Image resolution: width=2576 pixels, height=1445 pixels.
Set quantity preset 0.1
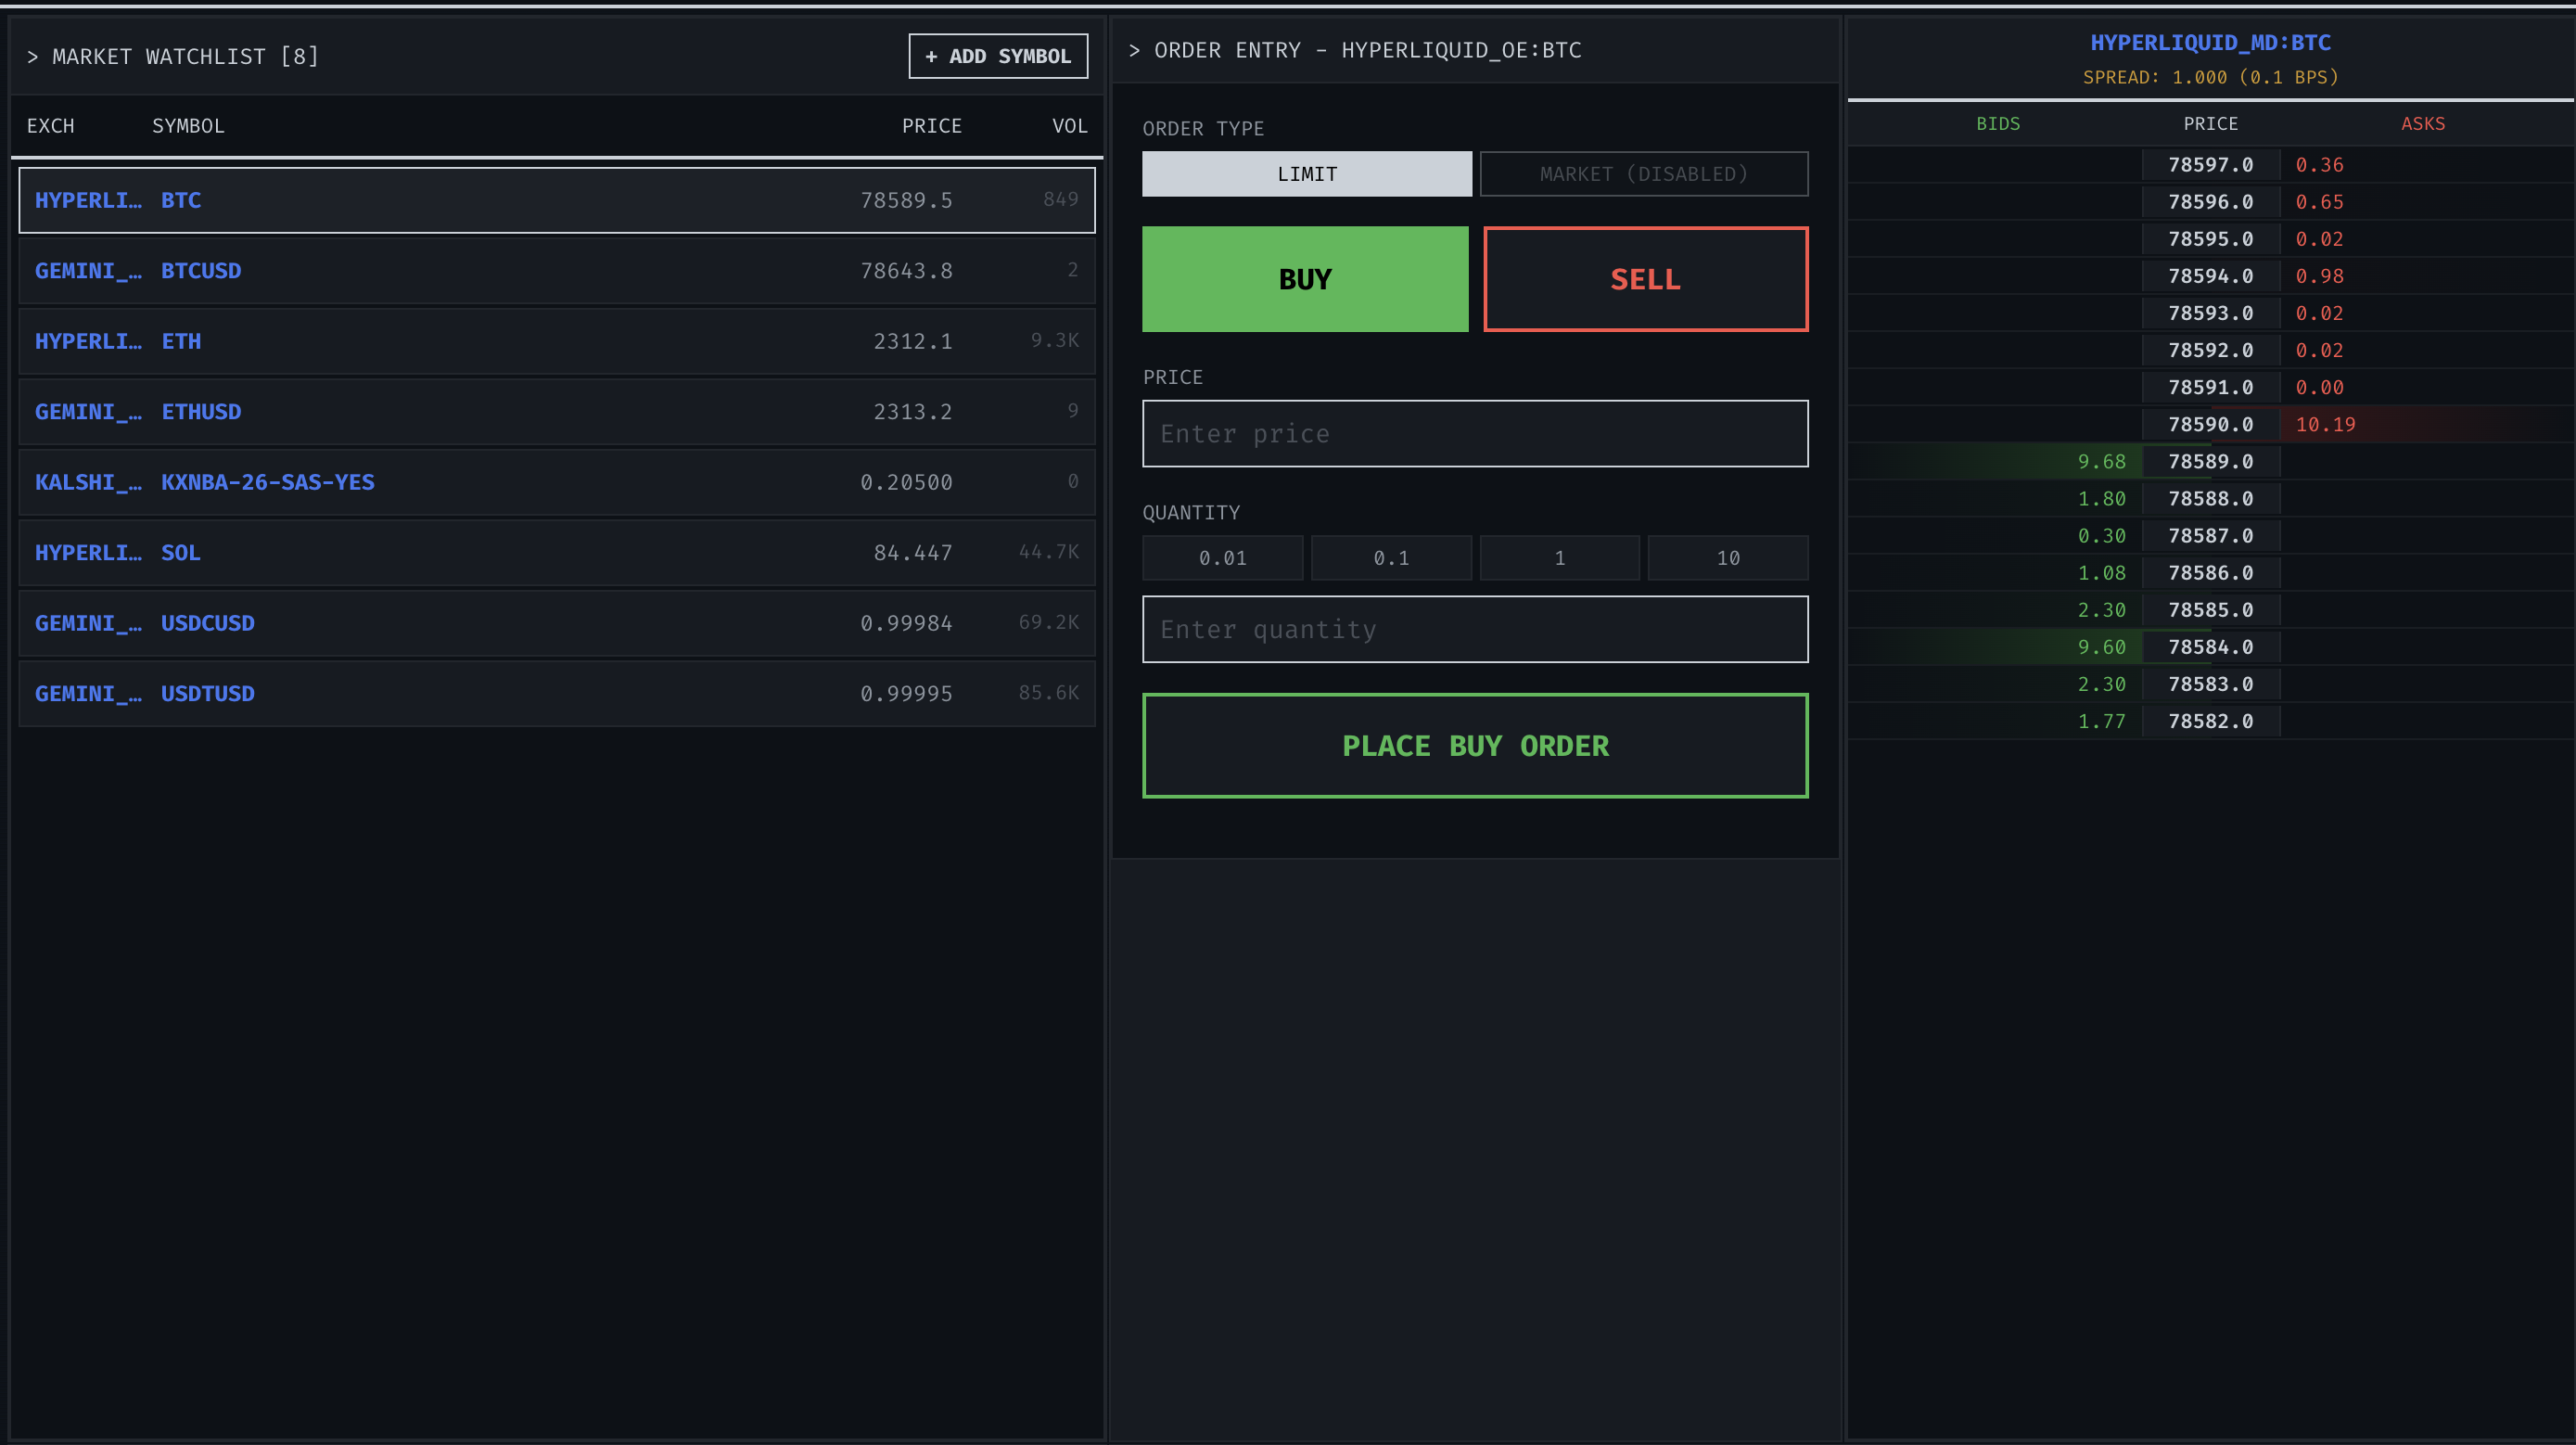click(1391, 558)
